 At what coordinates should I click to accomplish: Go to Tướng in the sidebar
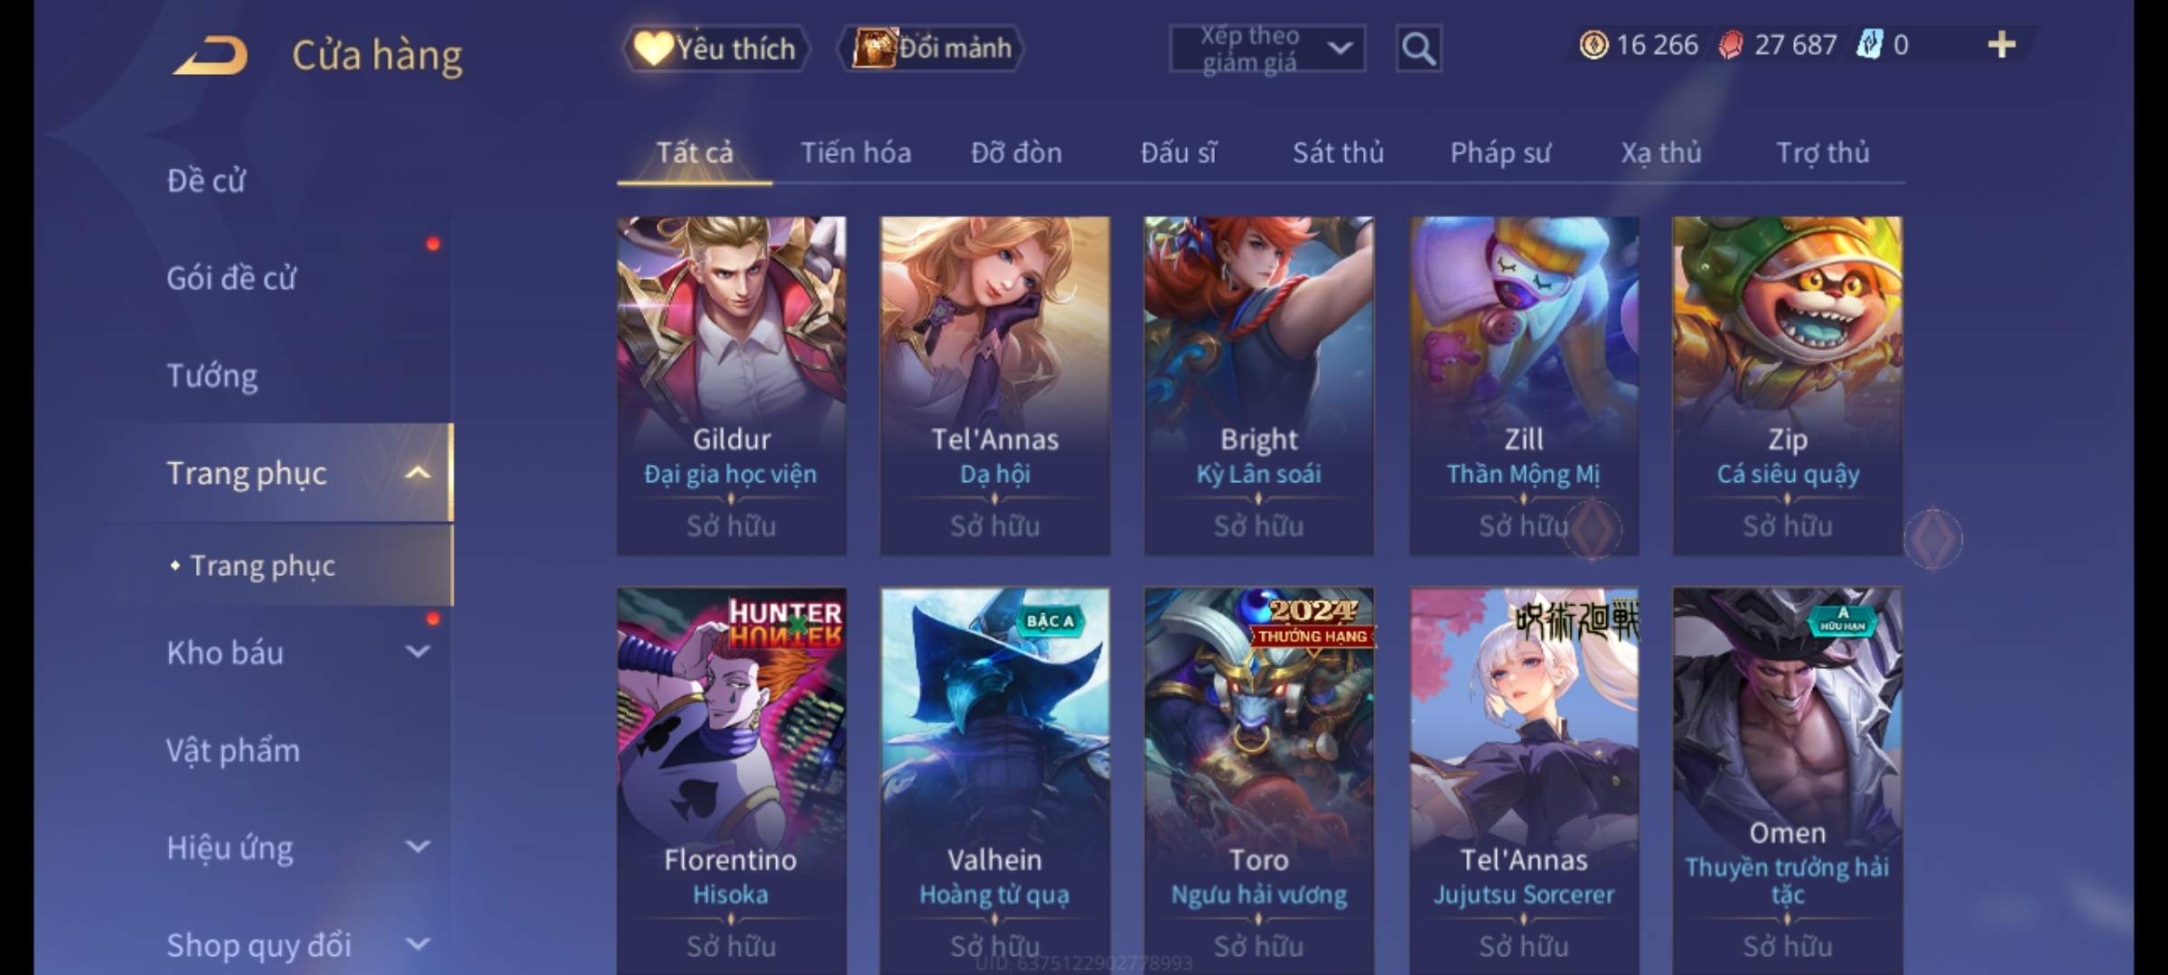(x=212, y=375)
